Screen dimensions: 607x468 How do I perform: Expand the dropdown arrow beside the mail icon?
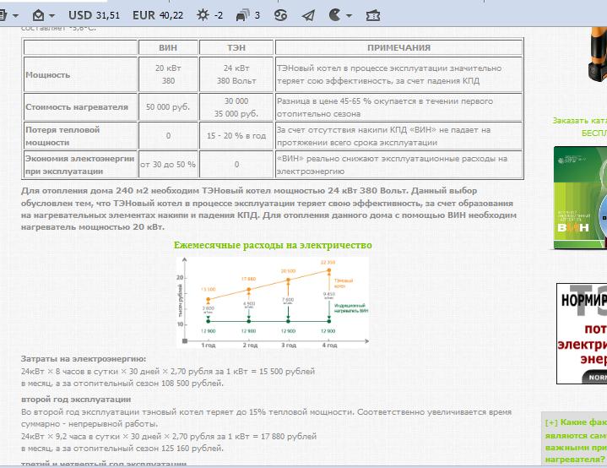click(x=51, y=16)
